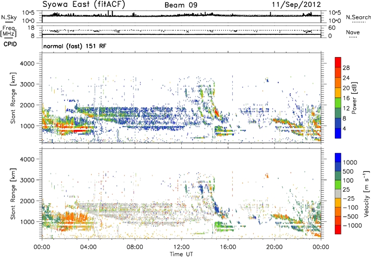Select the 'Velocity [m s-1]' colorbar title
371x257 pixels.
tap(367, 193)
